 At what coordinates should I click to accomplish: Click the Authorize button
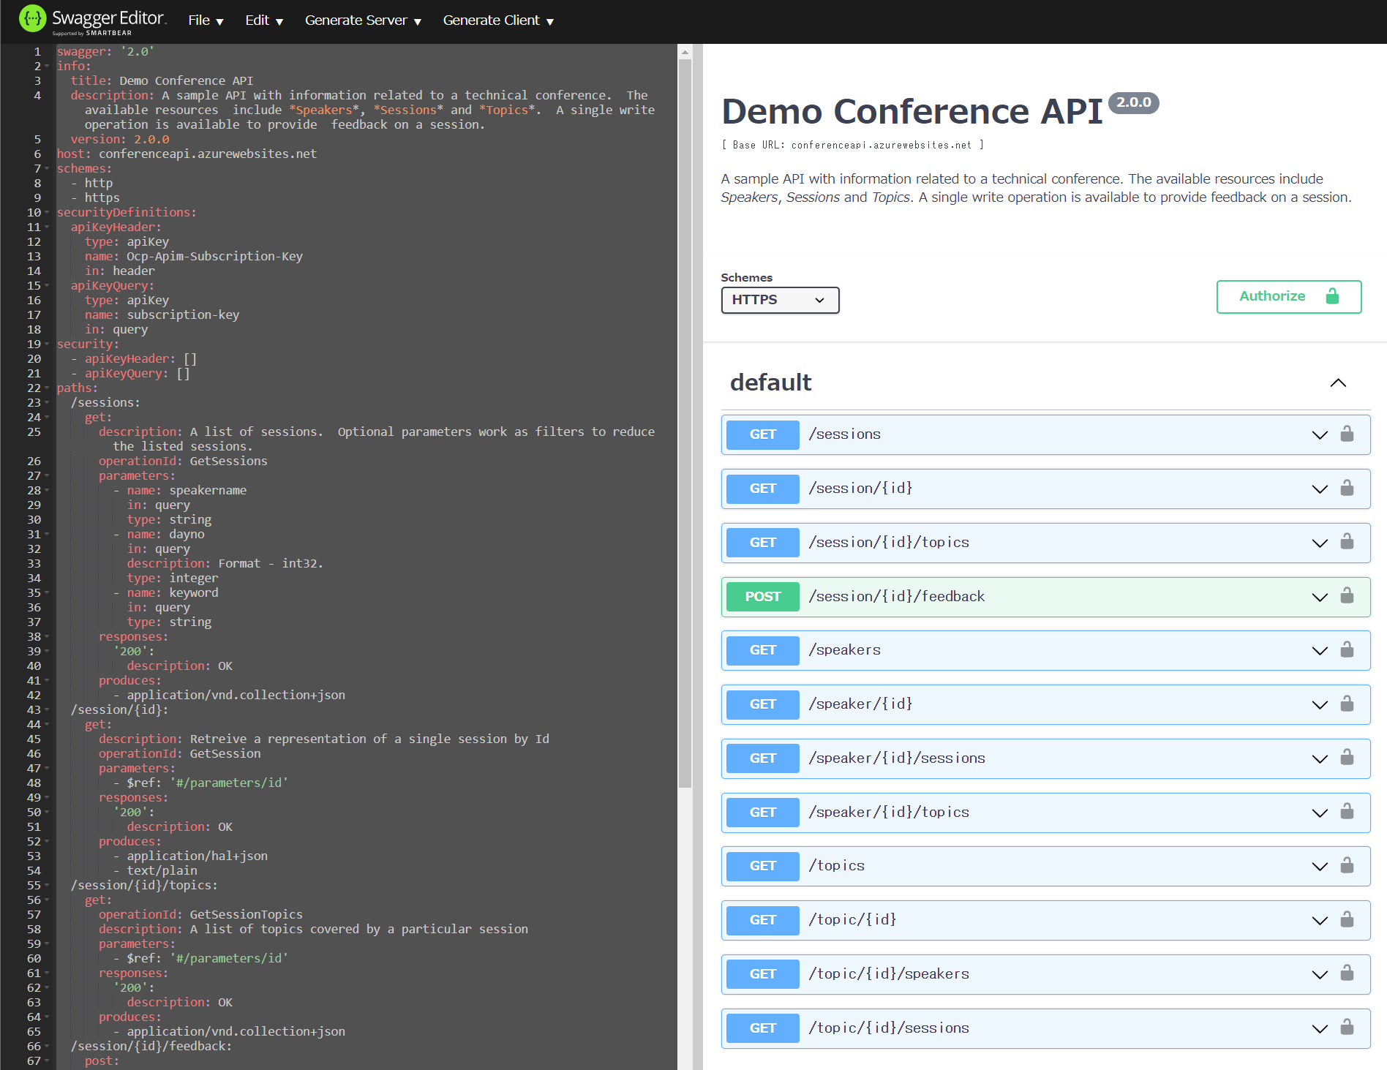tap(1273, 296)
